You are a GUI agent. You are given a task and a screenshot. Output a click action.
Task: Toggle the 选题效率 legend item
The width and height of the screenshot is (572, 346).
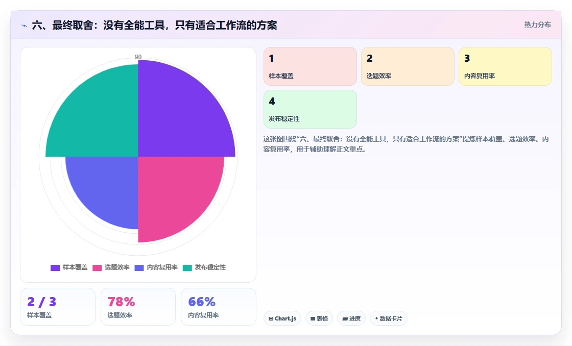pyautogui.click(x=111, y=267)
